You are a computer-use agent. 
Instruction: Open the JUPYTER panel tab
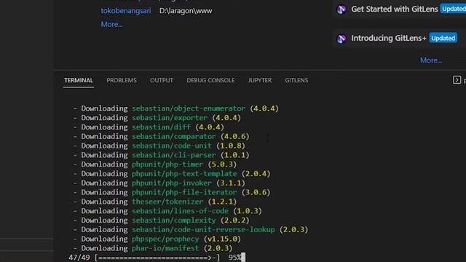(x=260, y=80)
